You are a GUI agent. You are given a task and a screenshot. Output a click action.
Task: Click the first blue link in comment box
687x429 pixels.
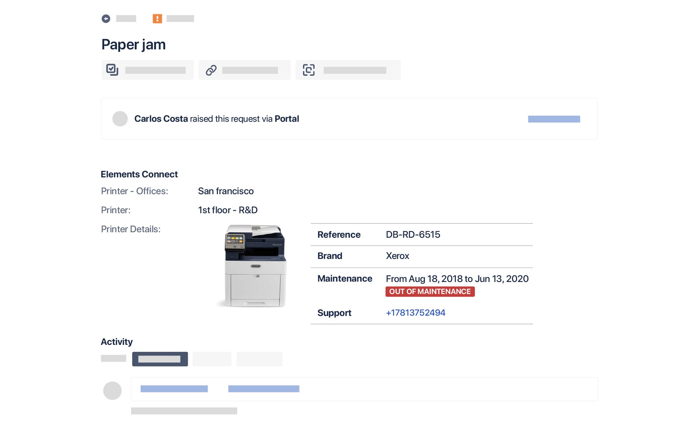pyautogui.click(x=174, y=389)
